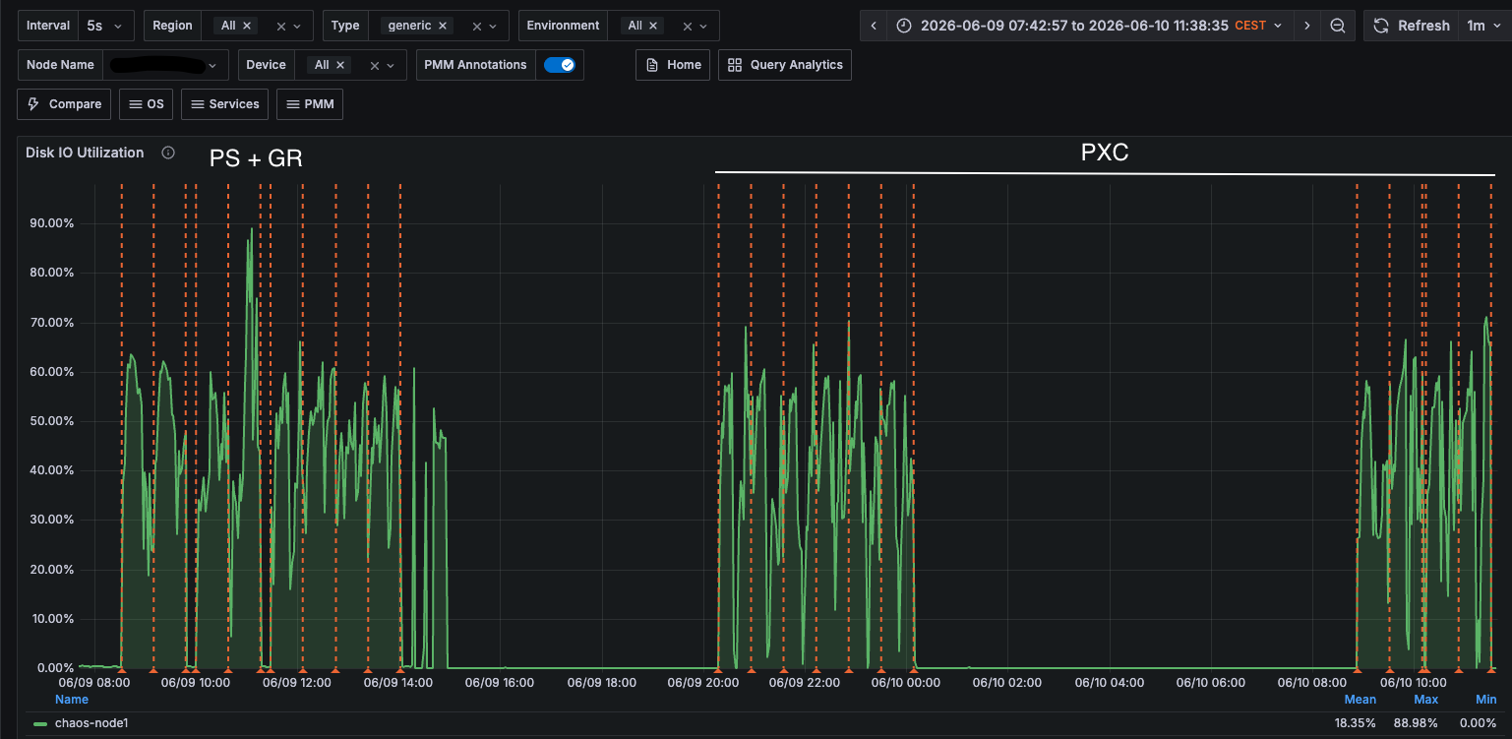The height and width of the screenshot is (739, 1512).
Task: Expand the Device filter dropdown
Action: coord(392,66)
